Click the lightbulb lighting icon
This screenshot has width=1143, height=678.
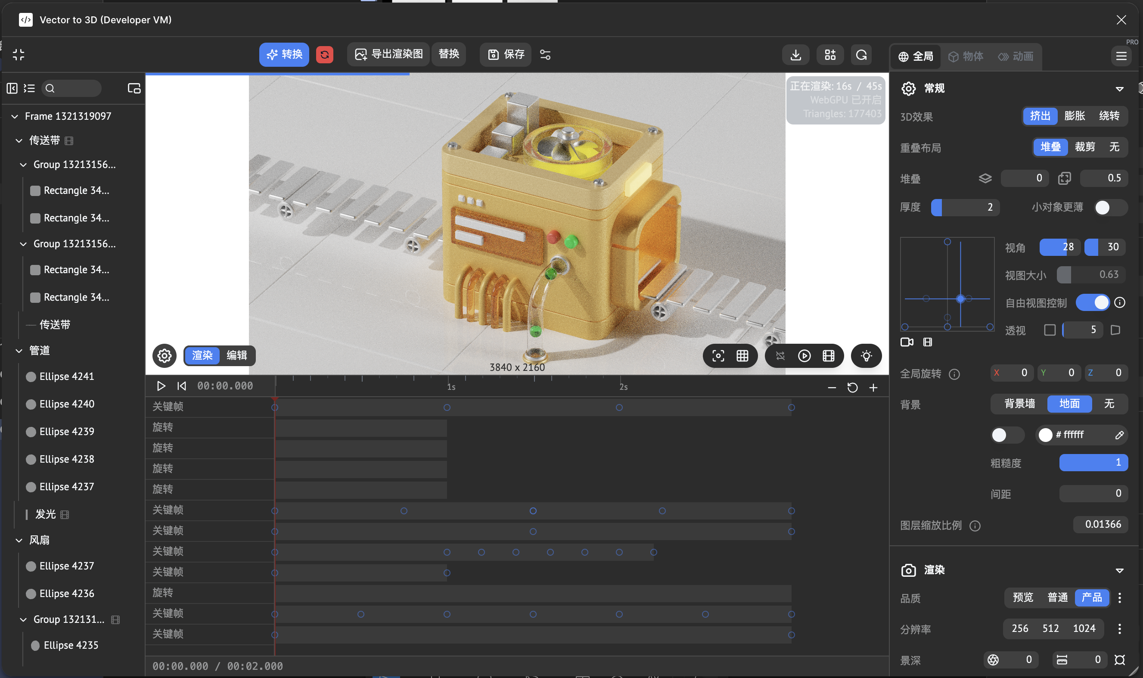(866, 356)
